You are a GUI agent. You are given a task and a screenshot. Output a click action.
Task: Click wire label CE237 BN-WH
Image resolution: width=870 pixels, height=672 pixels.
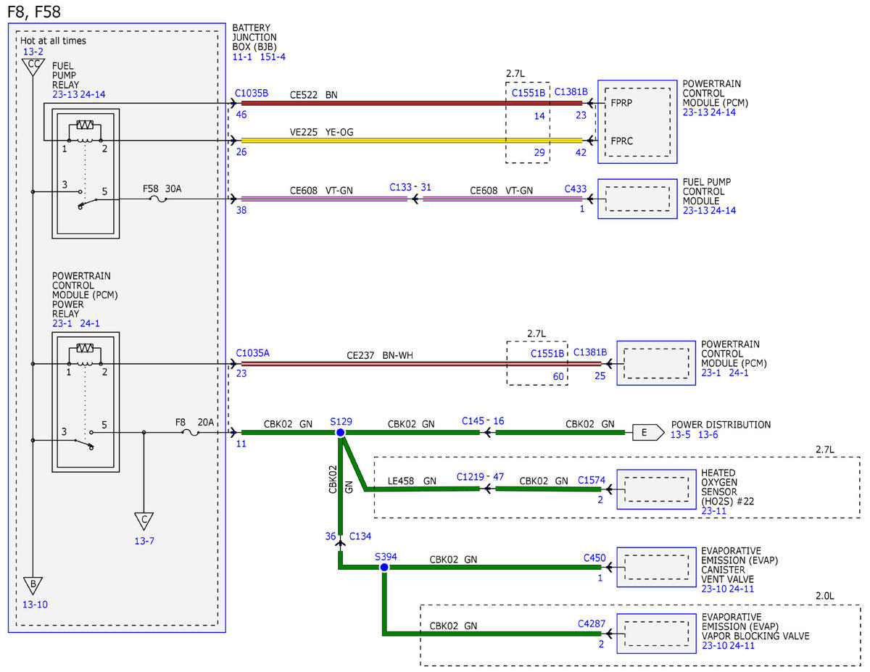coord(378,357)
